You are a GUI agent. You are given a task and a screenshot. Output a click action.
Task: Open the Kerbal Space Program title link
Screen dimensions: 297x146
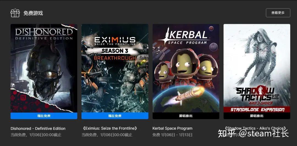pyautogui.click(x=172, y=128)
